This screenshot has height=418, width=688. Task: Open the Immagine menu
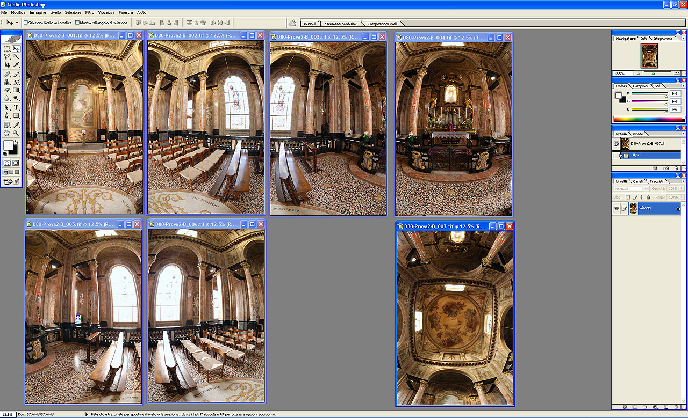pyautogui.click(x=38, y=12)
